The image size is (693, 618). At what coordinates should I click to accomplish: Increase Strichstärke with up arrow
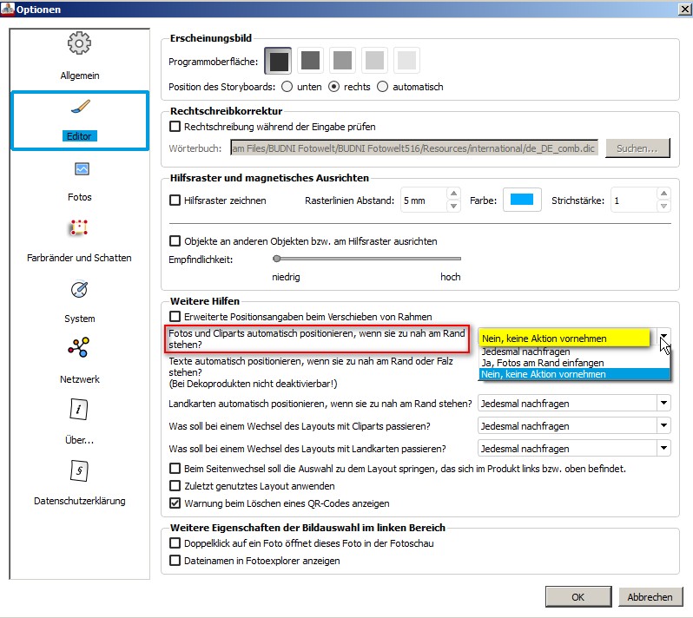click(663, 194)
